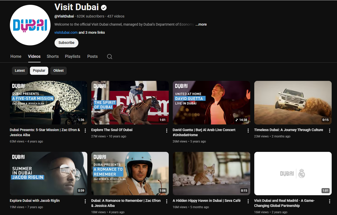
Task: Play the David Guetta Live in Dubai thumbnail
Action: point(211,103)
